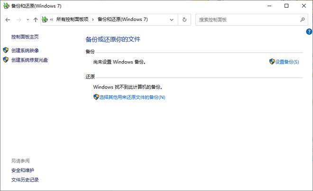Image resolution: width=313 pixels, height=191 pixels.
Task: Focus the 搜索控制面板 search box
Action: pyautogui.click(x=251, y=19)
